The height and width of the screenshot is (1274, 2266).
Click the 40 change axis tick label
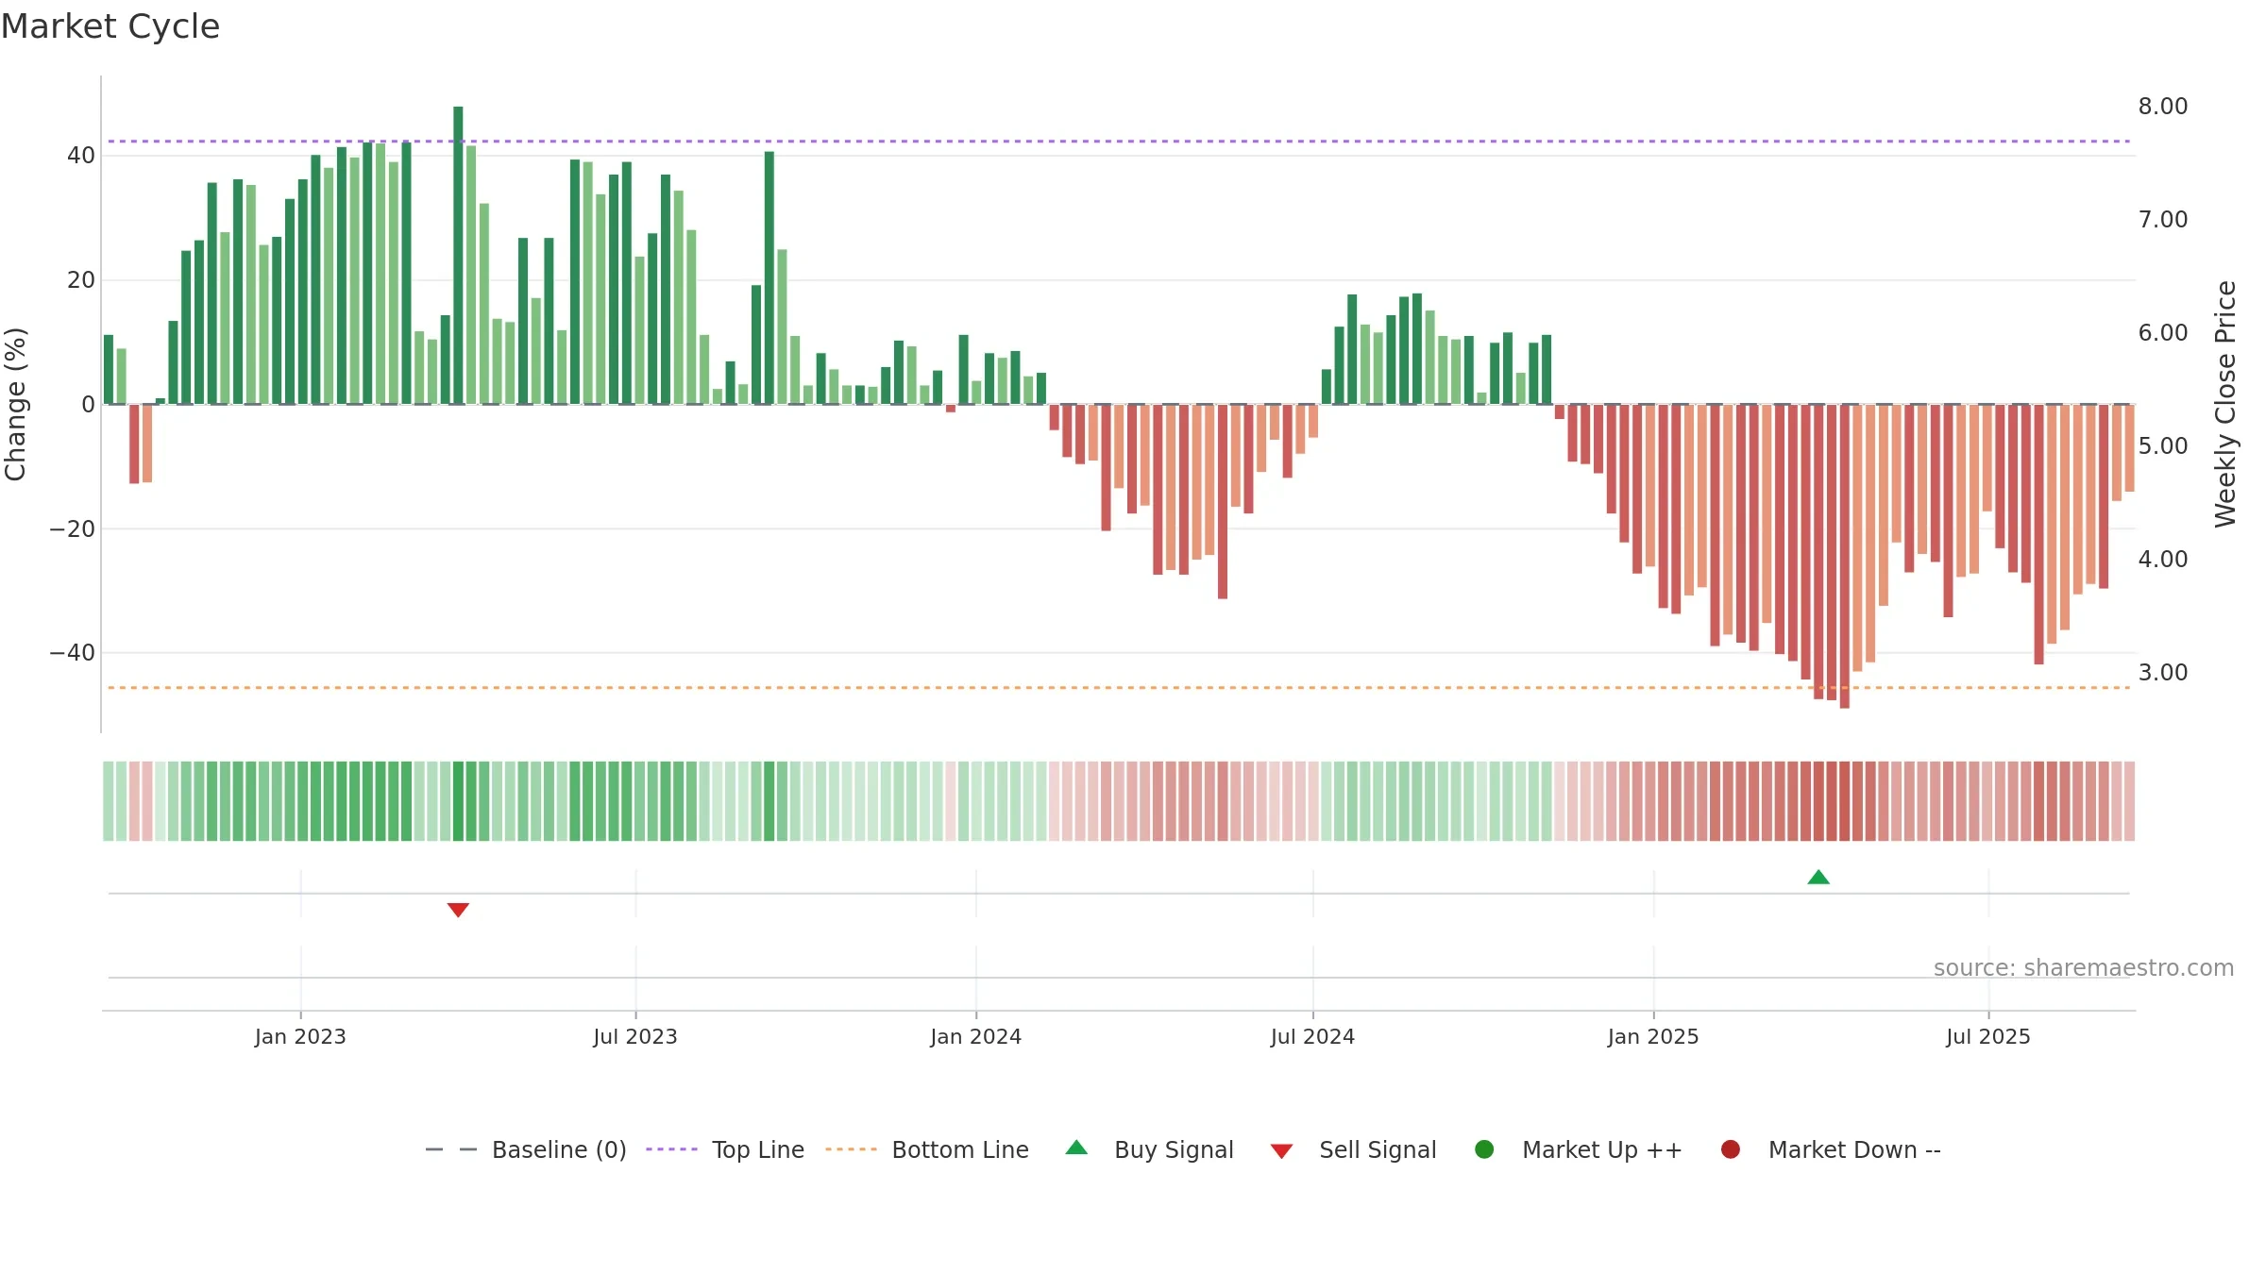click(x=81, y=156)
